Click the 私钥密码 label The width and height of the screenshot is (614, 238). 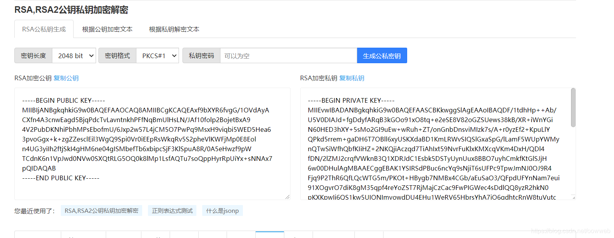click(201, 56)
